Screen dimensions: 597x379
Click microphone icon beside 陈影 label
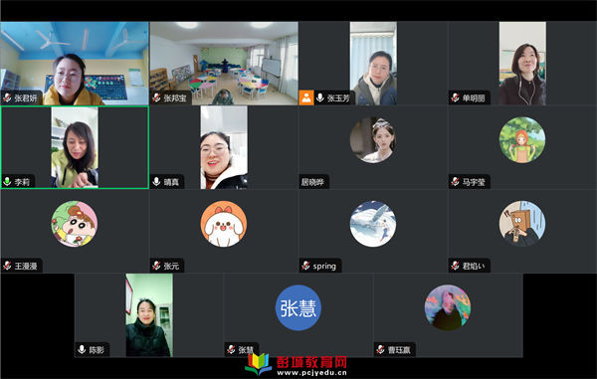82,349
